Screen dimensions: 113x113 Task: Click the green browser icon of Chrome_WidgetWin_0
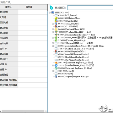pos(56,40)
